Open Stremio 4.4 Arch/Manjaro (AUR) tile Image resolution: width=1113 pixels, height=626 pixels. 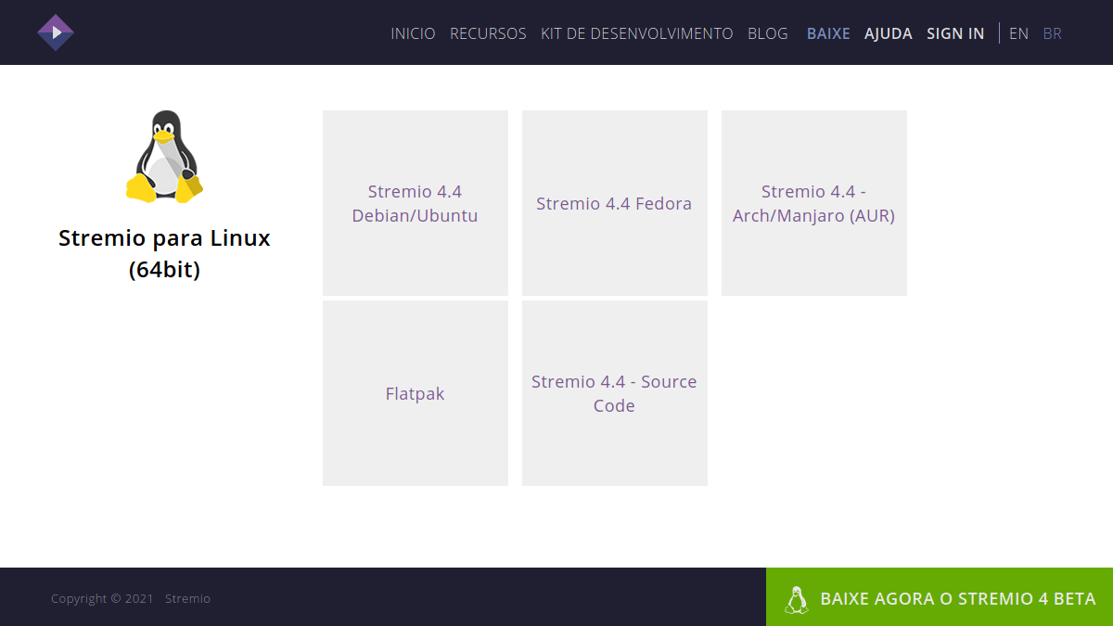pyautogui.click(x=814, y=203)
